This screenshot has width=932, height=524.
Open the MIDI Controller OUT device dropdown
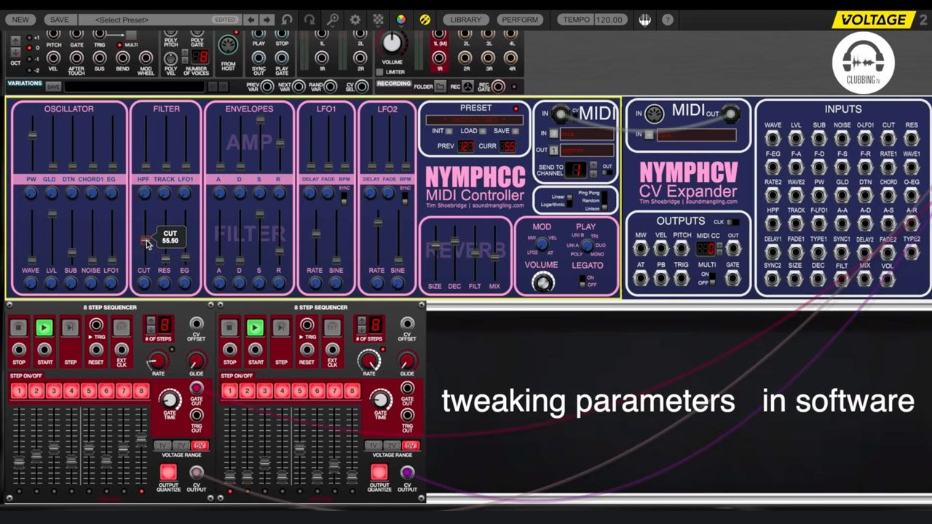click(x=585, y=151)
